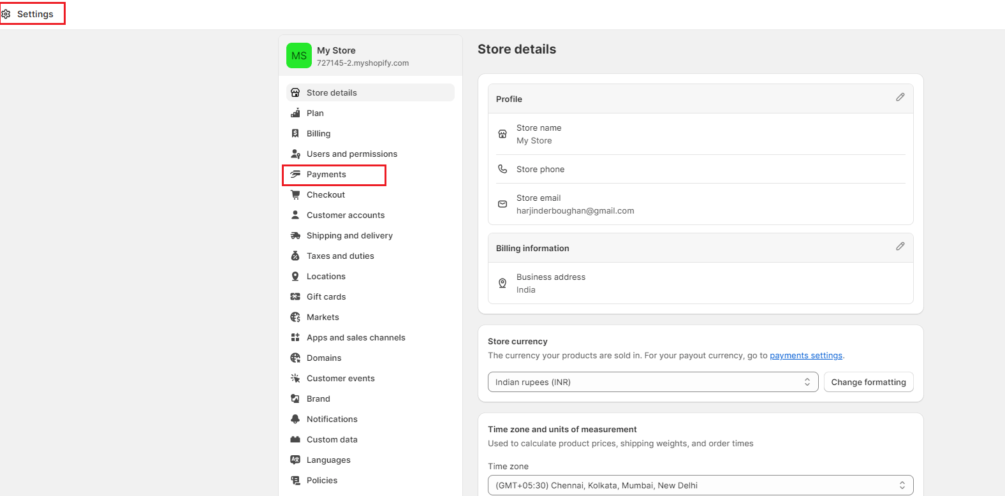Image resolution: width=1005 pixels, height=496 pixels.
Task: Open Taxes and duties settings
Action: 370,256
